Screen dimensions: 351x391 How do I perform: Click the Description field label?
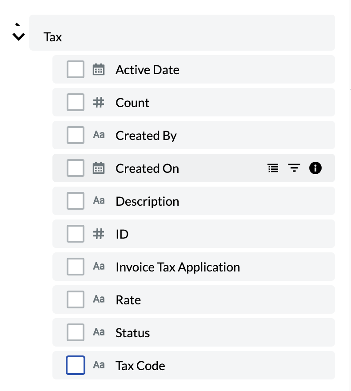[x=147, y=201]
